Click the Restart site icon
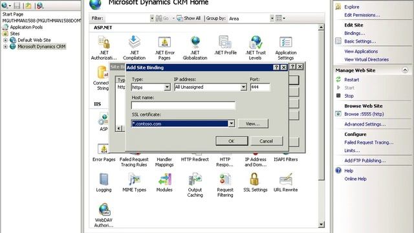 click(x=338, y=79)
